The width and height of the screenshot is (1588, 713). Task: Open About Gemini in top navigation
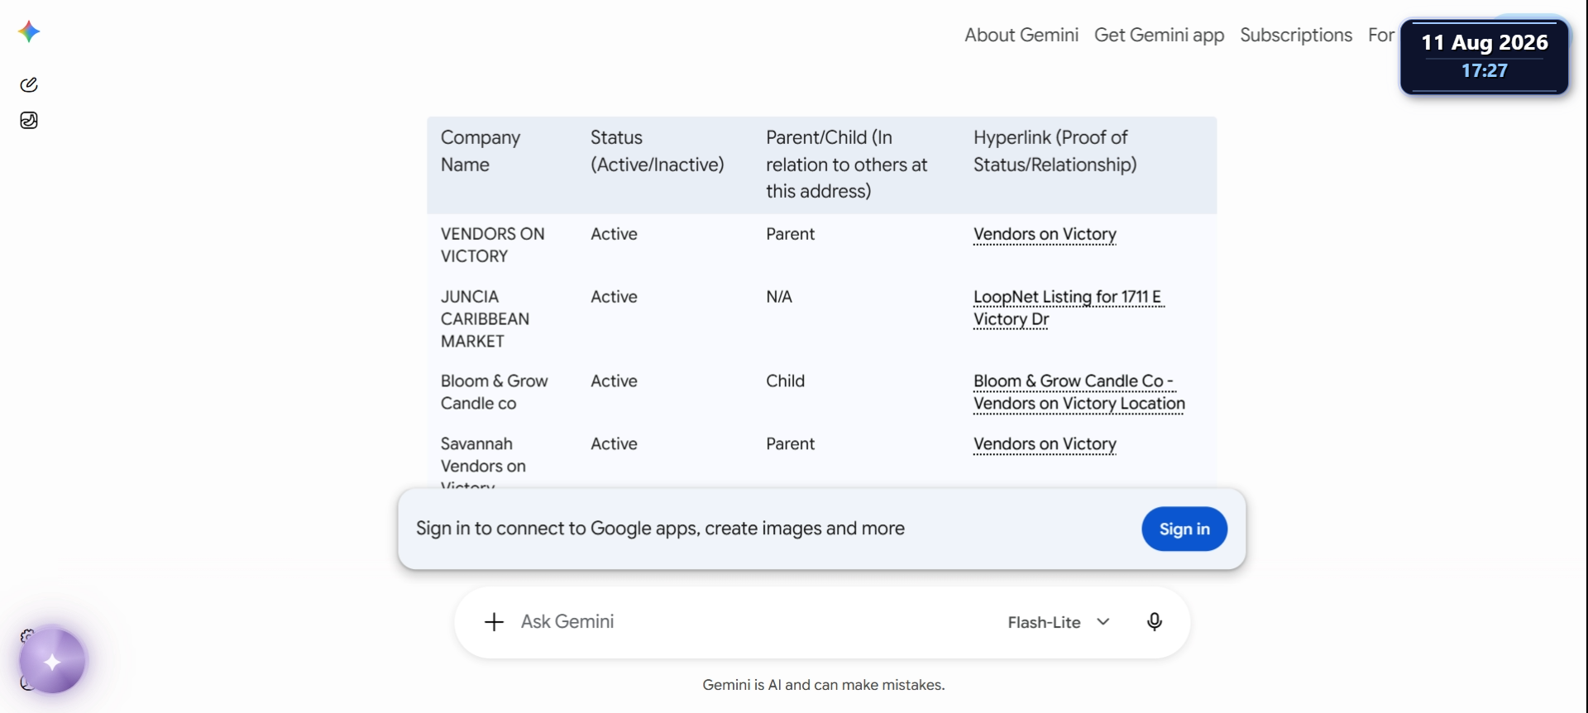coord(1021,35)
